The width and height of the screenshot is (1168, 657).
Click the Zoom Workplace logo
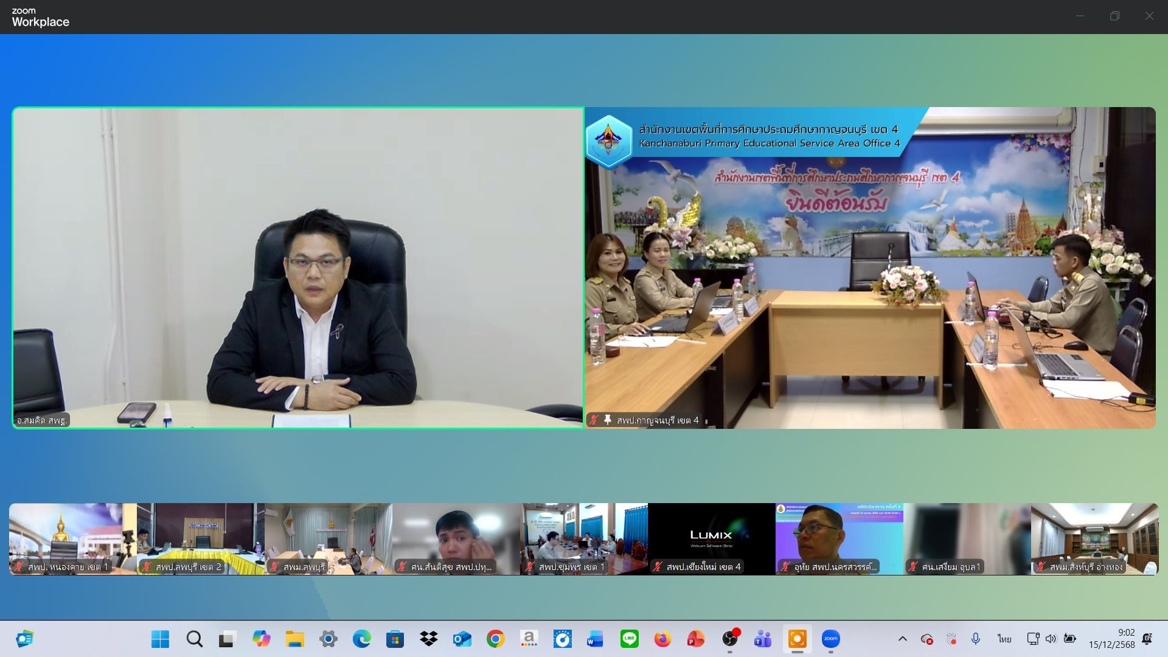(x=40, y=18)
